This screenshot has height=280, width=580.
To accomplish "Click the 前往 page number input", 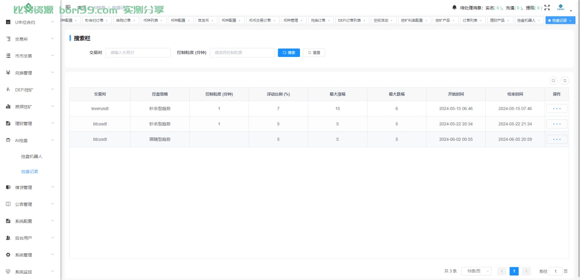I will tap(556, 271).
